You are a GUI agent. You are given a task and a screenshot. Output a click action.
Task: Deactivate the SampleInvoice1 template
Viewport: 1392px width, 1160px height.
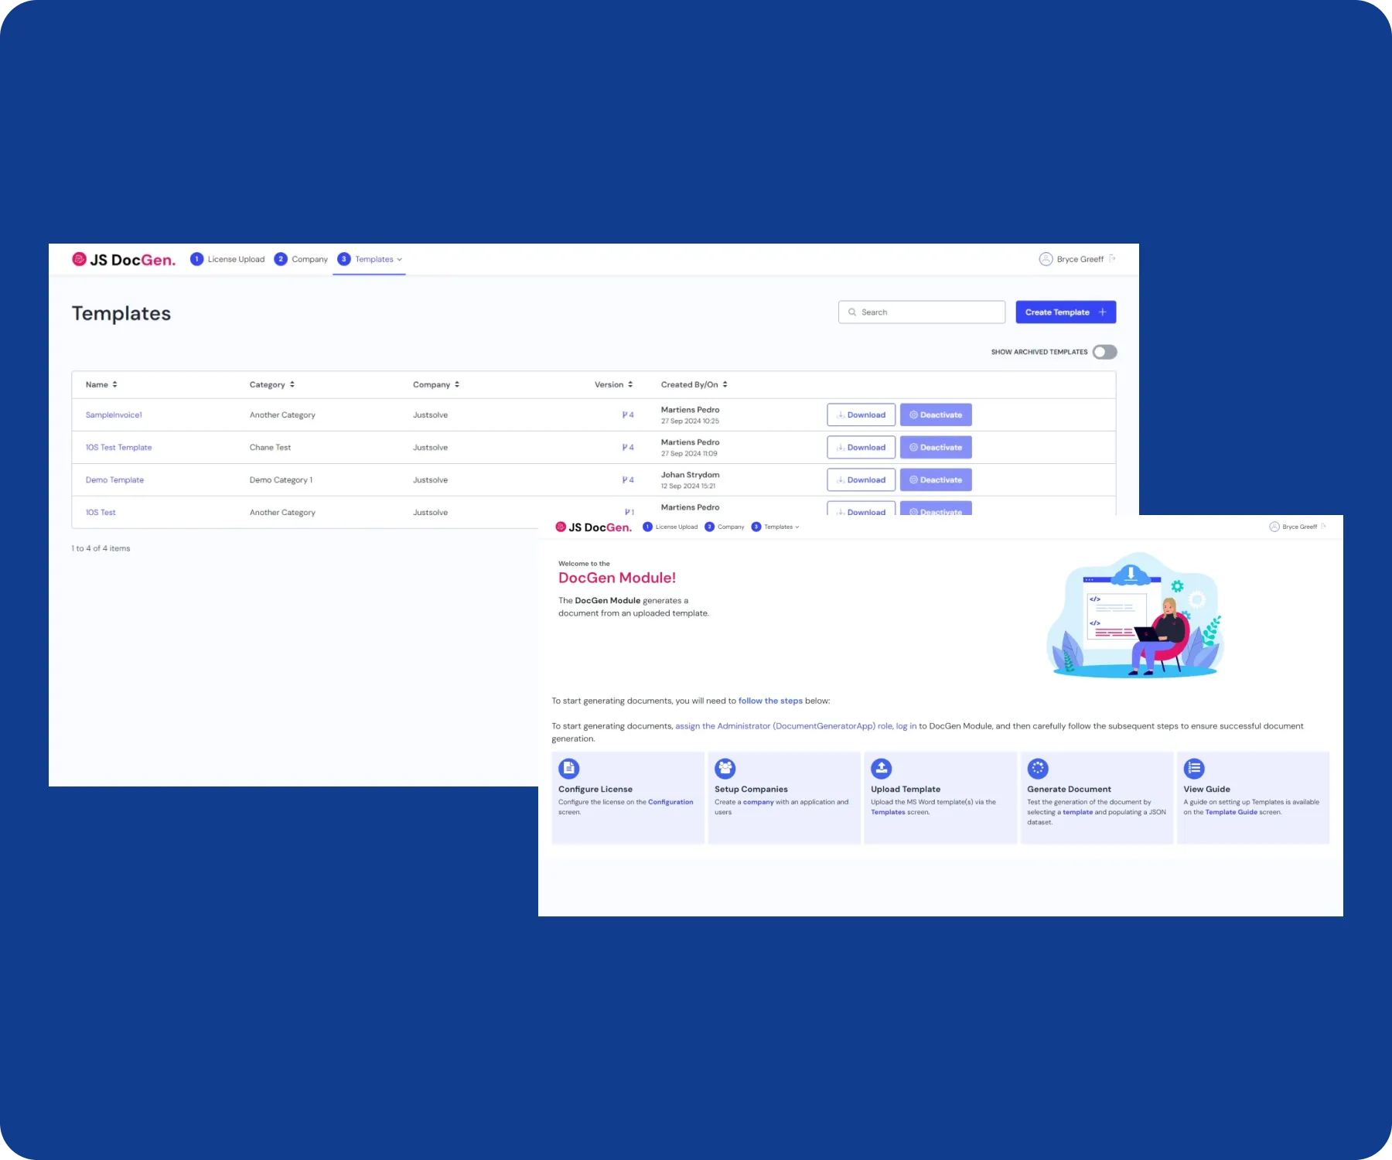936,415
